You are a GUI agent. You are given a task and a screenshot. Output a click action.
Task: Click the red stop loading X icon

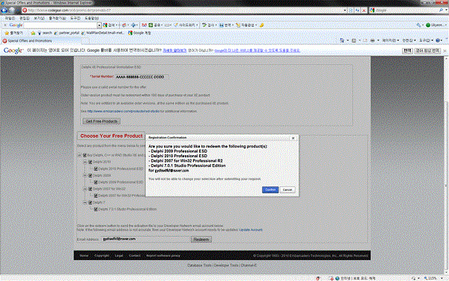tap(364, 10)
